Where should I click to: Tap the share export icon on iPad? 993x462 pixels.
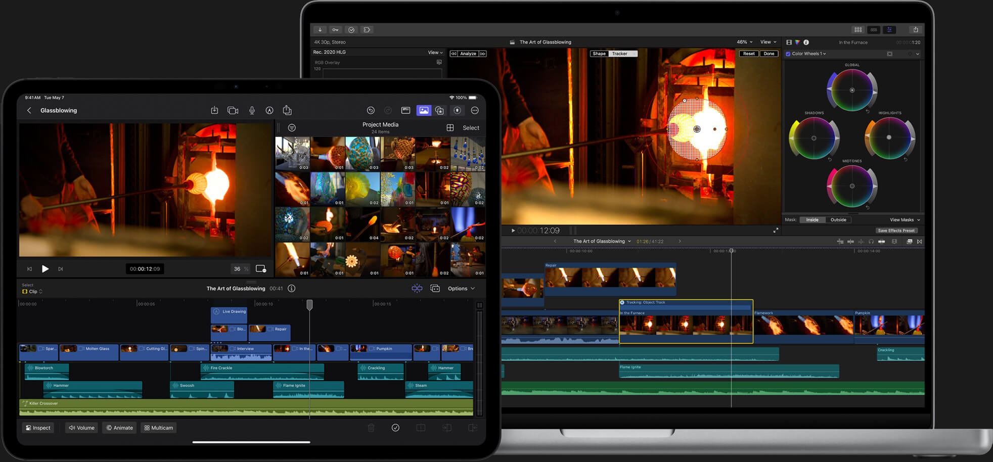point(287,110)
